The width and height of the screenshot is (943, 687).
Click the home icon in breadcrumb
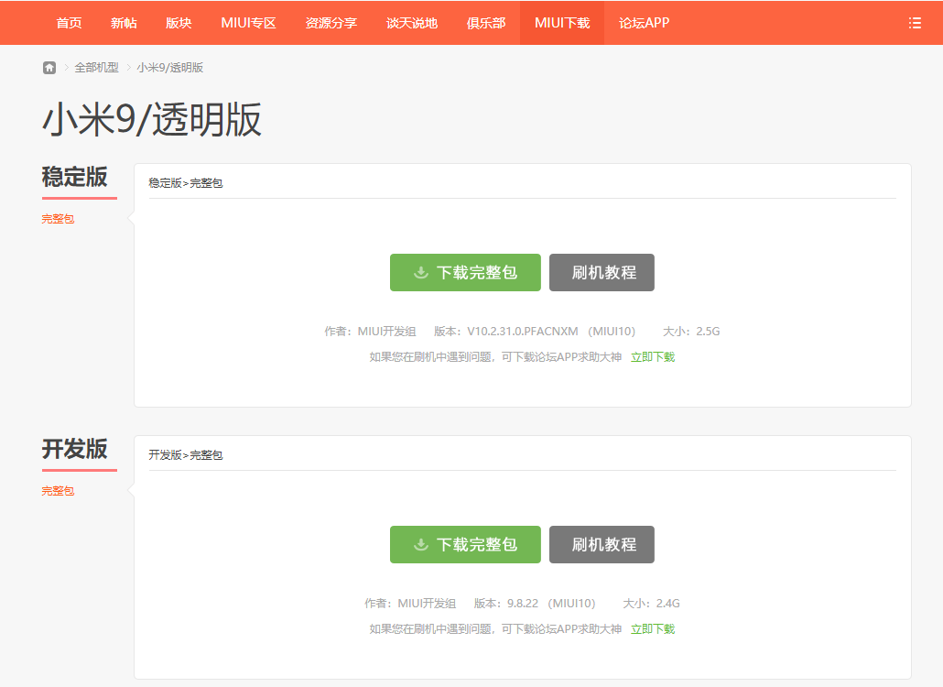click(x=49, y=68)
